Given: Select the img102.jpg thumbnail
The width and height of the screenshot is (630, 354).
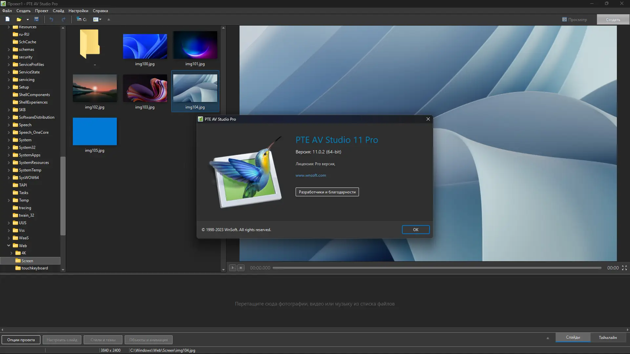Looking at the screenshot, I should (94, 88).
